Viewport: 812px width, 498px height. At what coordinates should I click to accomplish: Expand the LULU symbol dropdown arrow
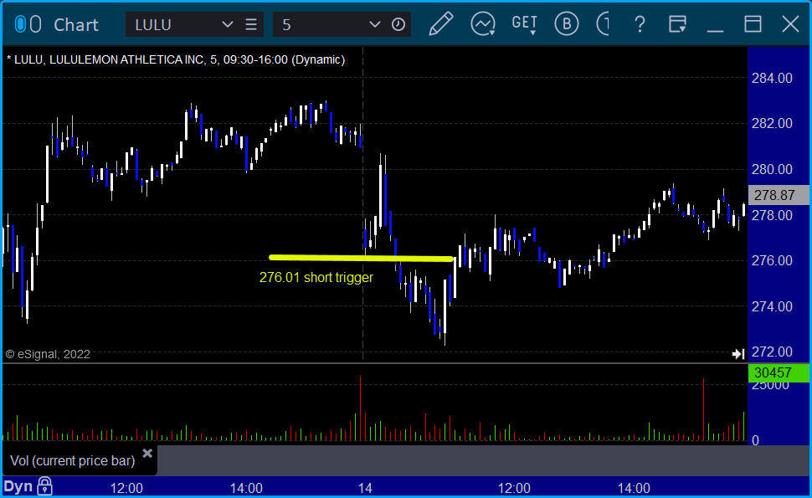(x=228, y=24)
